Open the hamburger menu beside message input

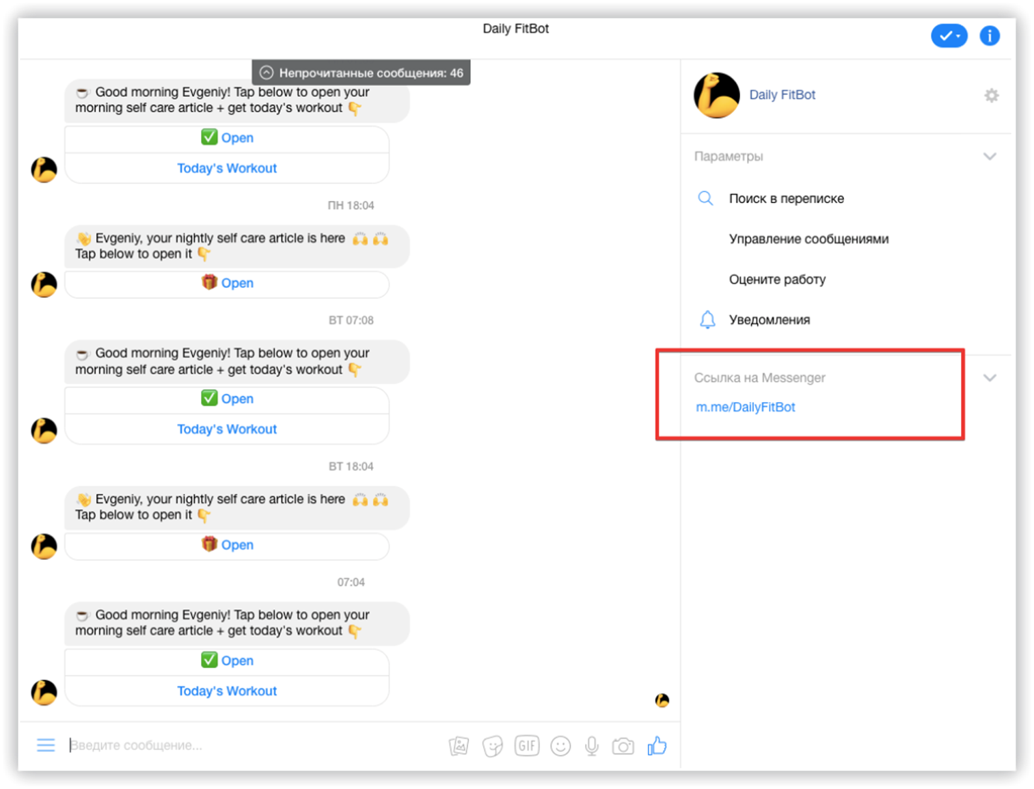click(x=46, y=745)
